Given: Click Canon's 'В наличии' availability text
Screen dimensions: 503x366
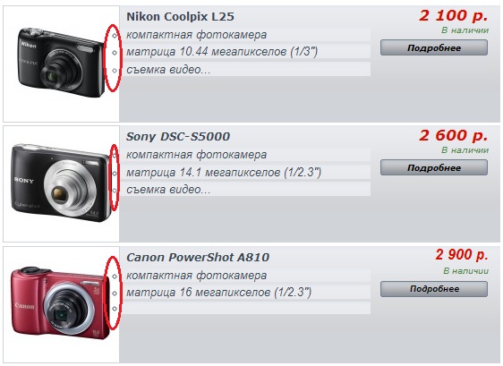Looking at the screenshot, I should click(x=465, y=271).
